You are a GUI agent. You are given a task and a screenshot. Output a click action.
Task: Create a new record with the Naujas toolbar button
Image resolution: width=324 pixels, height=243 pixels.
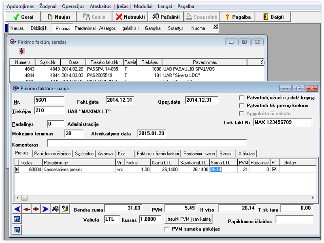pos(59,17)
